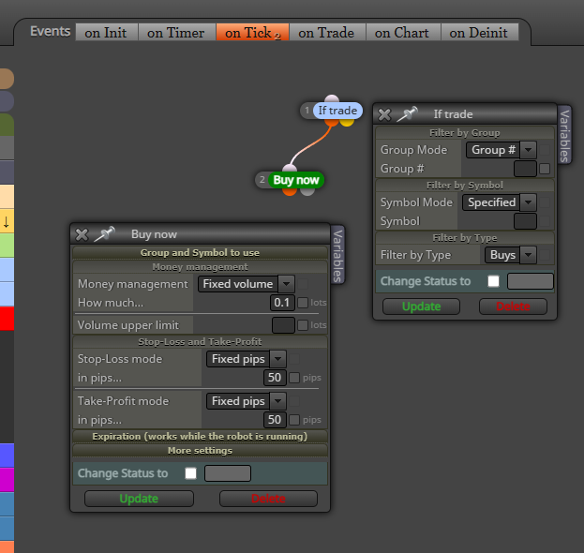Image resolution: width=584 pixels, height=553 pixels.
Task: Collapse the Stop-Loss and Take-Profit section
Action: tap(200, 342)
